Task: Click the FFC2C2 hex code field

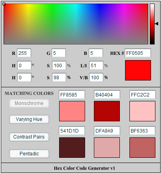Action: tap(143, 95)
